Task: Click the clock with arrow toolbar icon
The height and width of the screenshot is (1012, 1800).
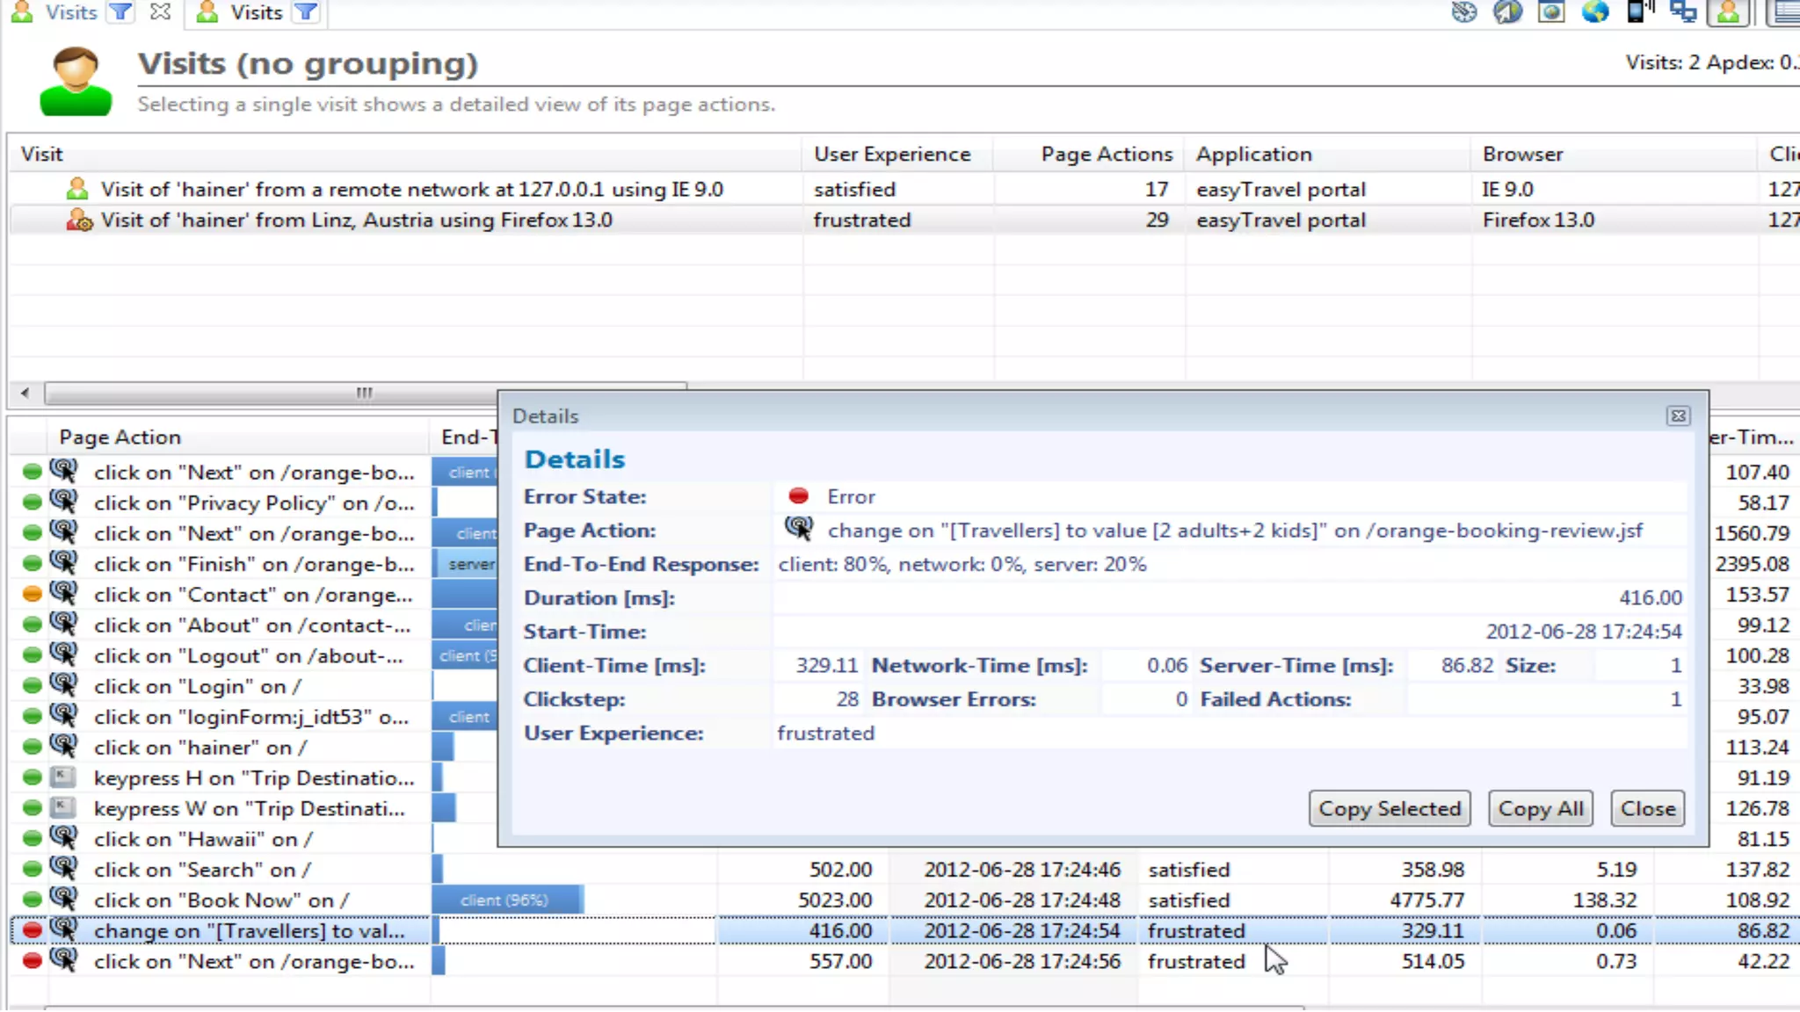Action: (x=1463, y=11)
